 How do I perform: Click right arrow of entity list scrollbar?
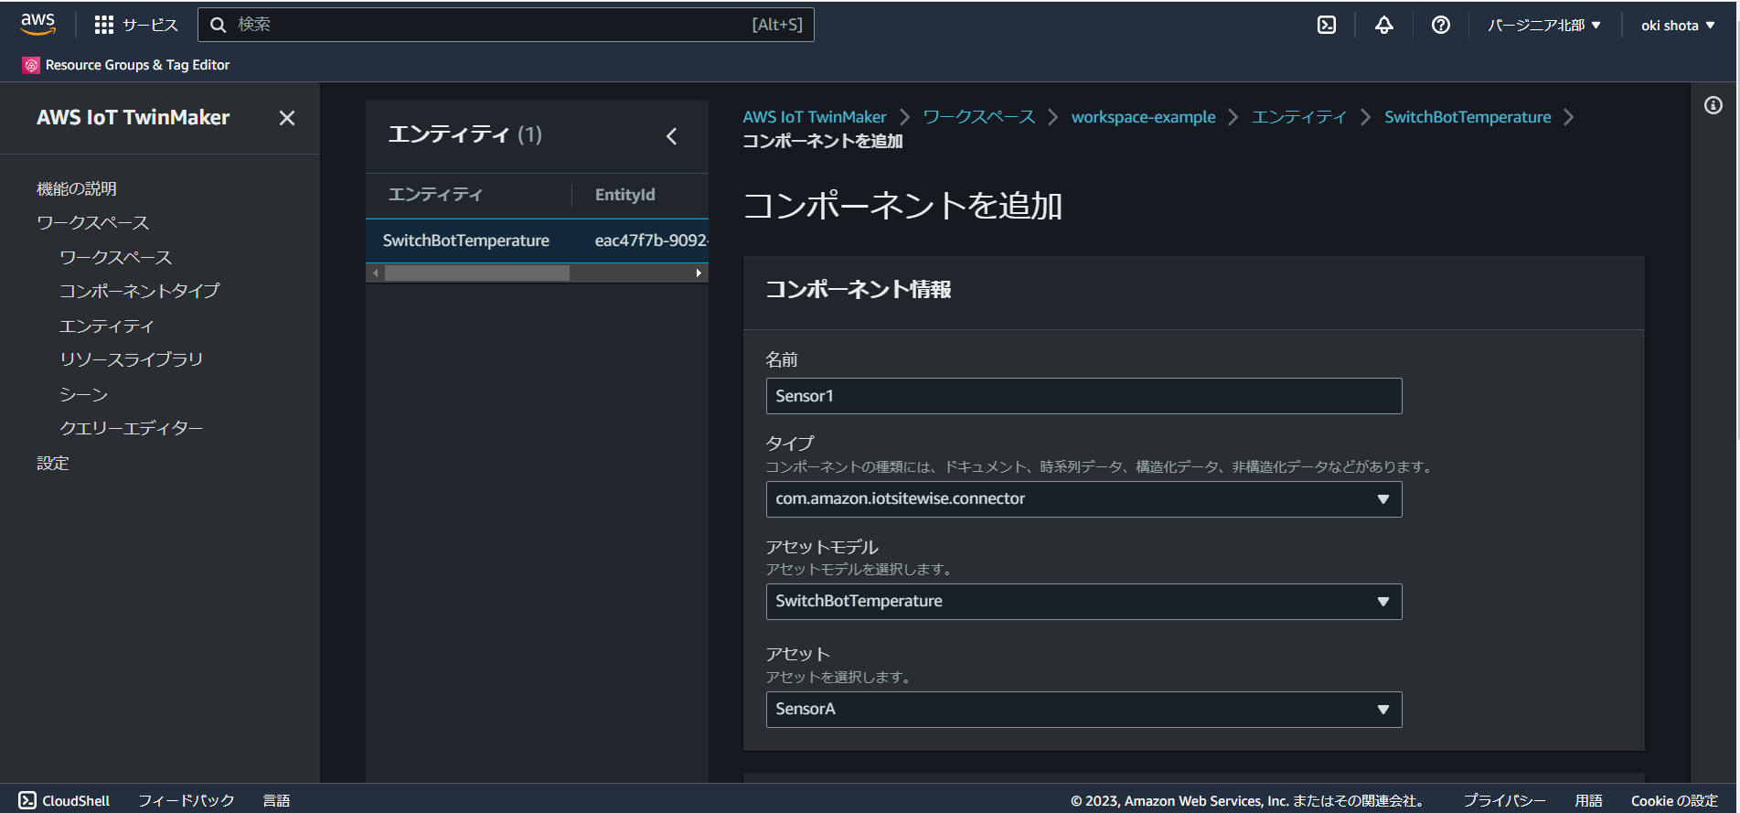click(x=699, y=273)
